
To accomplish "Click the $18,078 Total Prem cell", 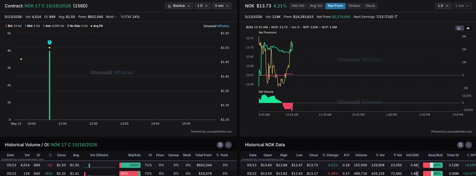I will pos(206,173).
